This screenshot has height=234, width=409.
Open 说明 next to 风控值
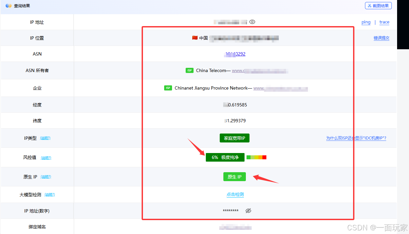(46, 158)
